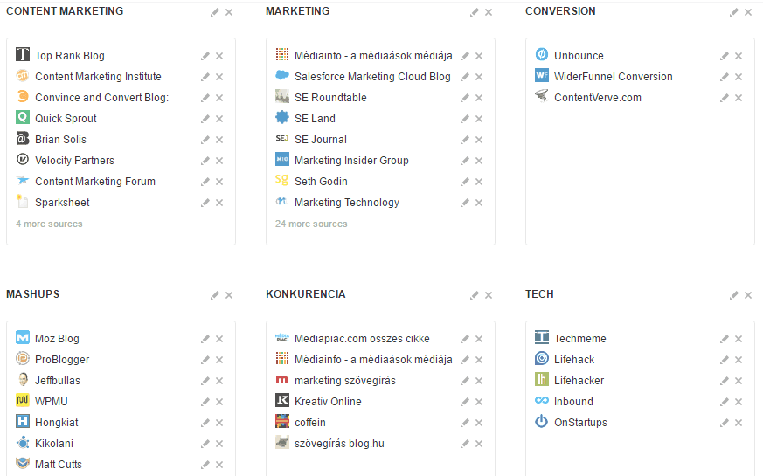Remove the Tech category
Viewport: 763px width, 476px height.
(748, 295)
